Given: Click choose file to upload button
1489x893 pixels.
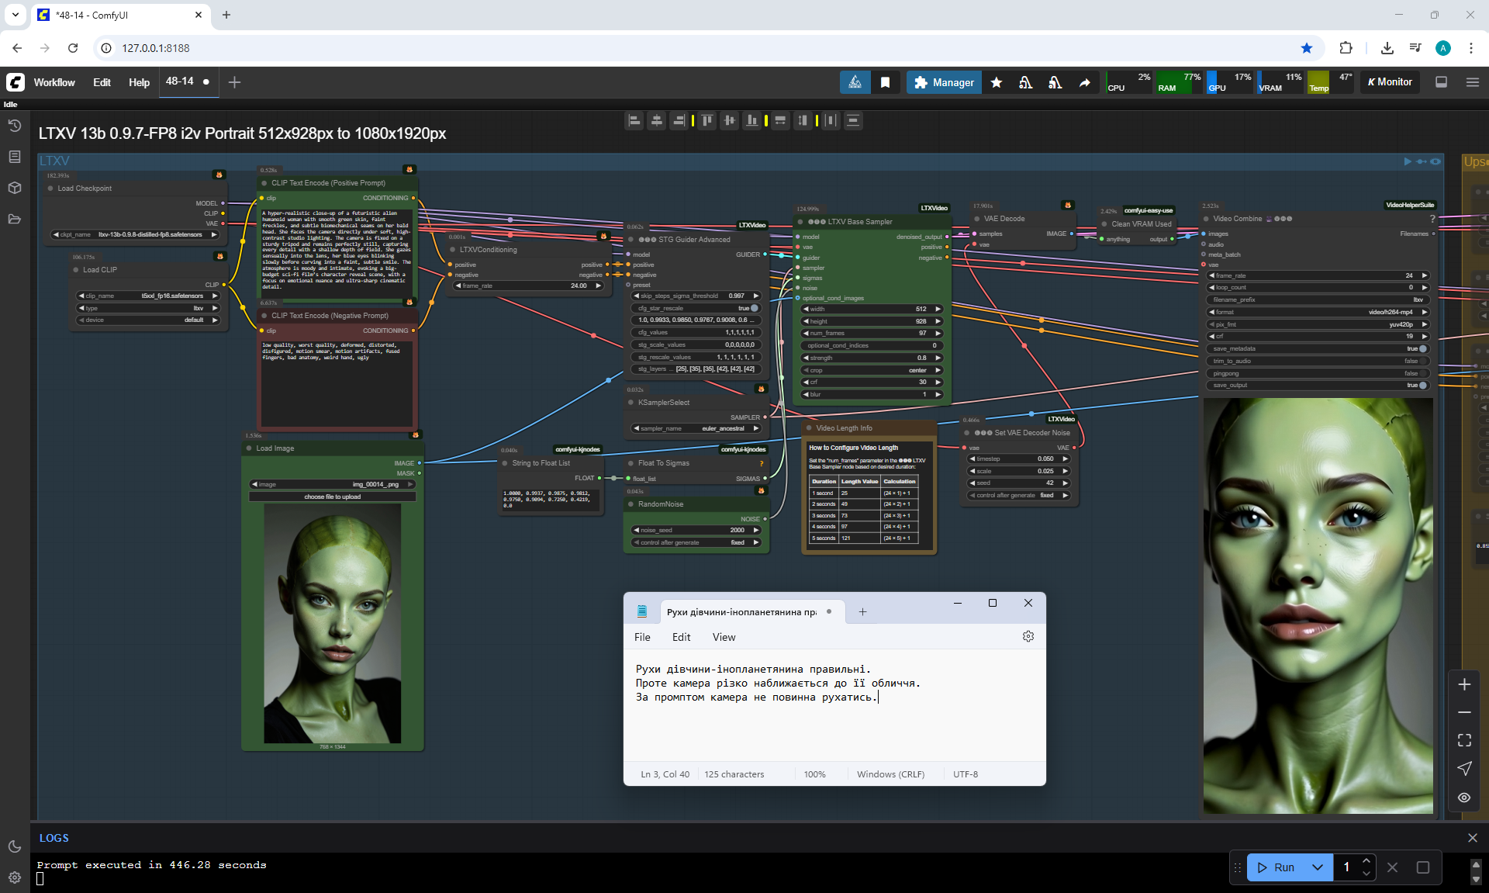Looking at the screenshot, I should point(332,497).
